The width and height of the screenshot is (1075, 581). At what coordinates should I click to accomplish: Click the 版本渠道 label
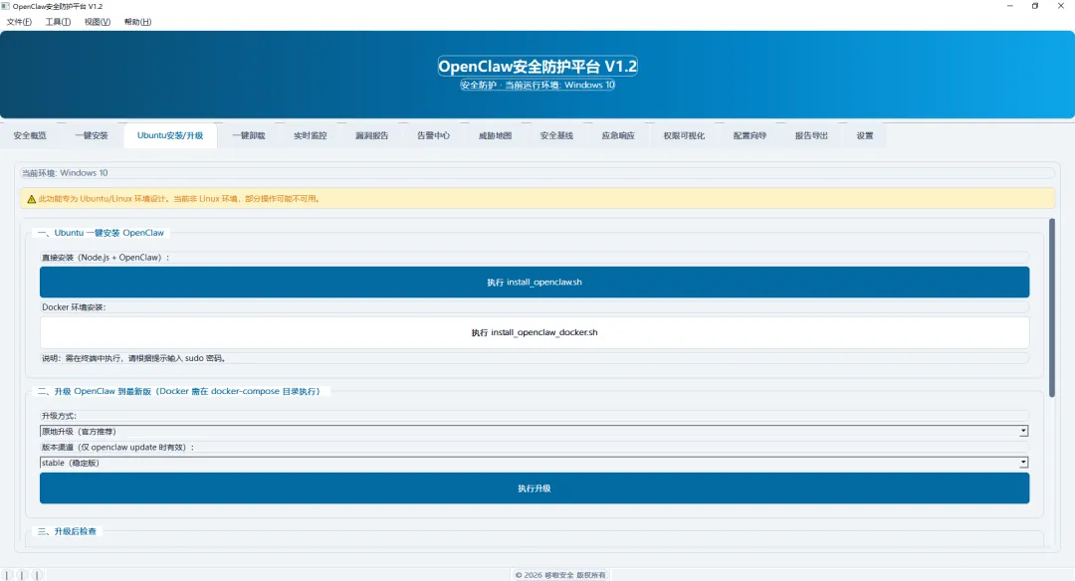[x=117, y=448]
